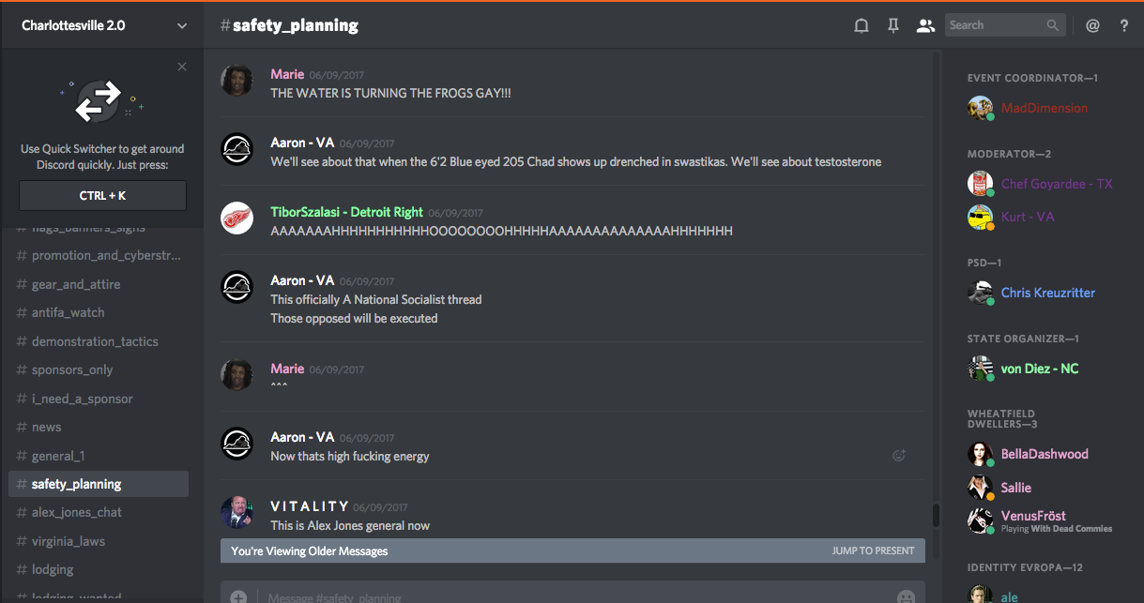Open the alex_jones_chat channel

point(77,512)
